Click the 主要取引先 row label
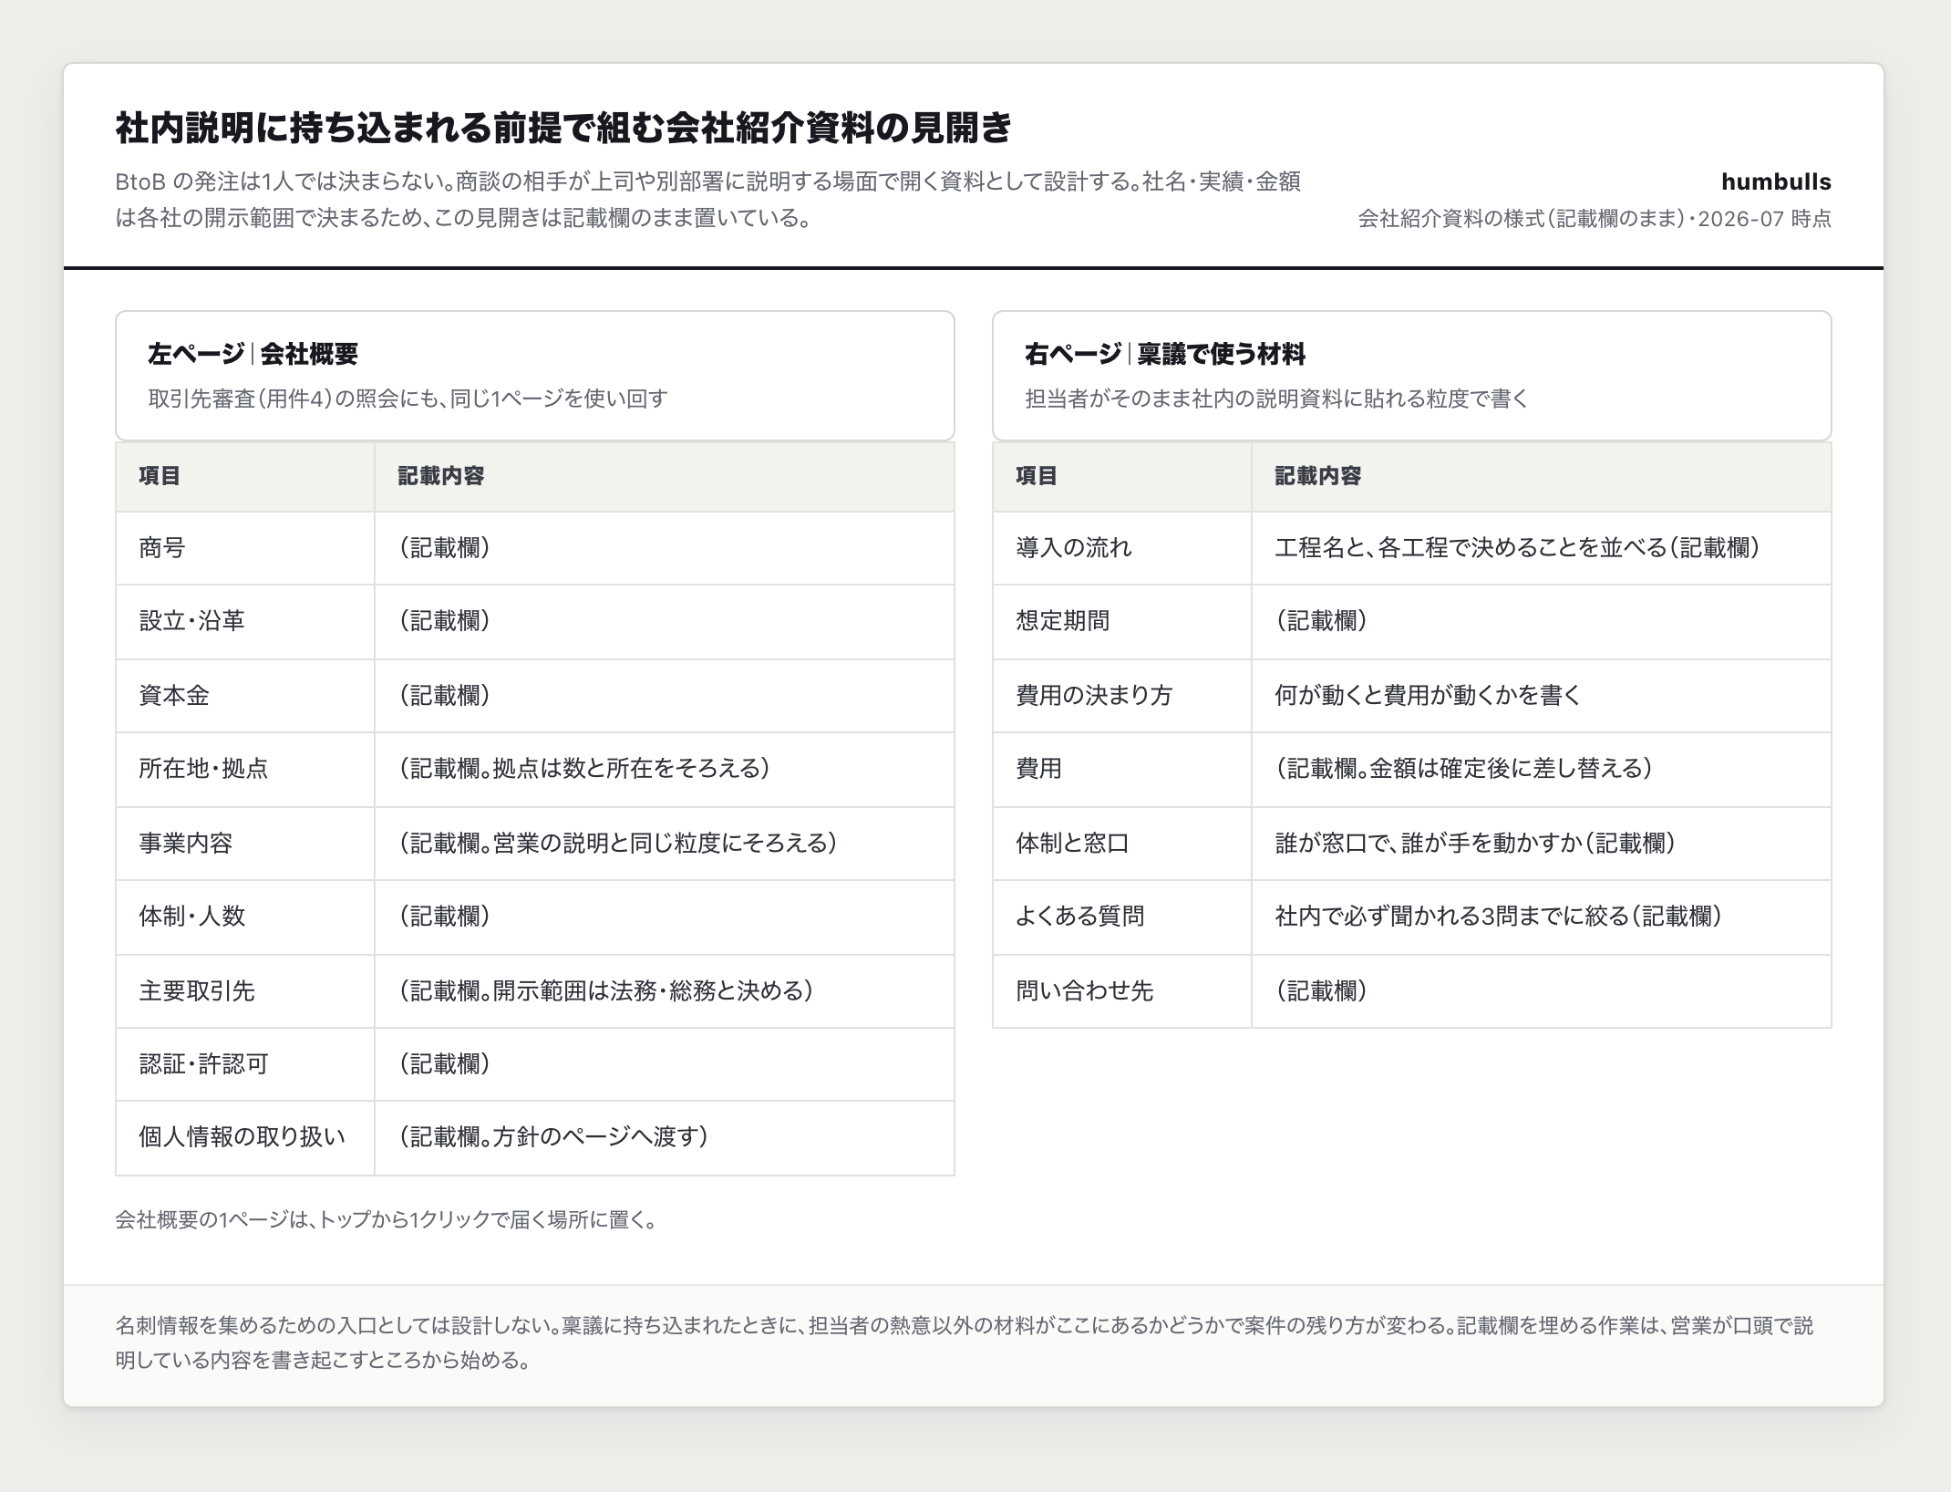Image resolution: width=1951 pixels, height=1492 pixels. point(197,991)
